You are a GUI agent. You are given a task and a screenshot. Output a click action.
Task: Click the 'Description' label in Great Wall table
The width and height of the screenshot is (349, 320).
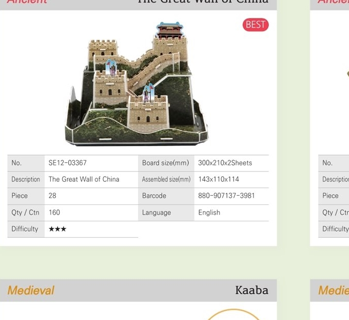(26, 179)
